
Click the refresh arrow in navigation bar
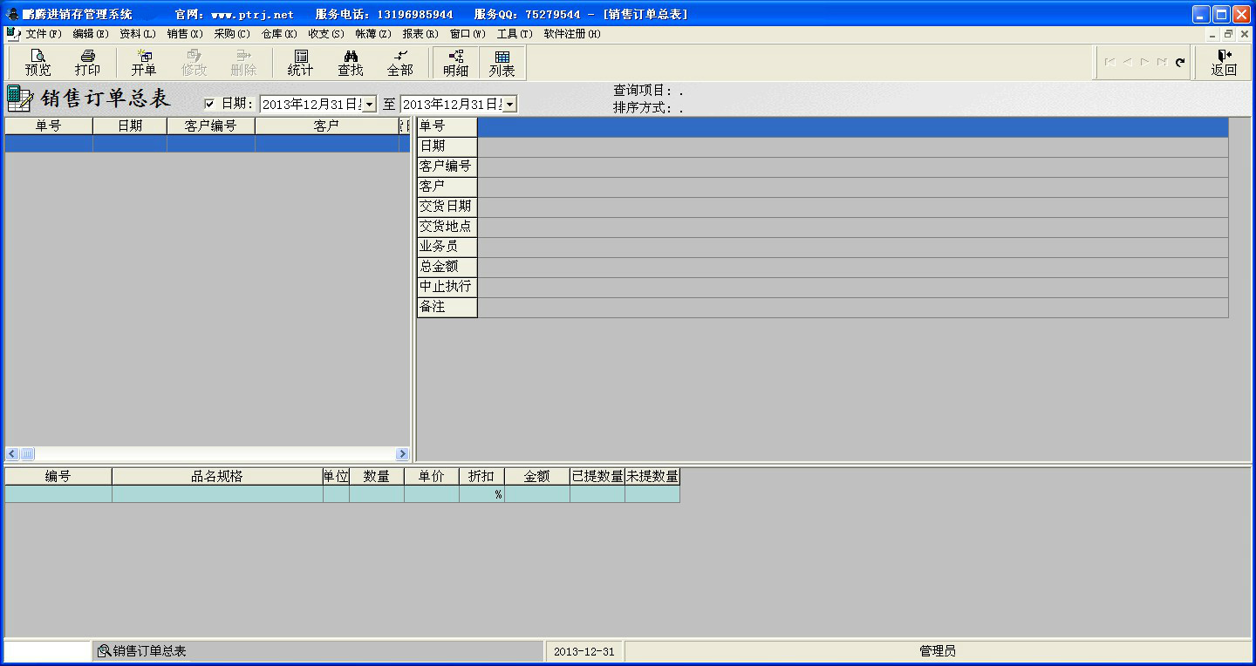1180,62
